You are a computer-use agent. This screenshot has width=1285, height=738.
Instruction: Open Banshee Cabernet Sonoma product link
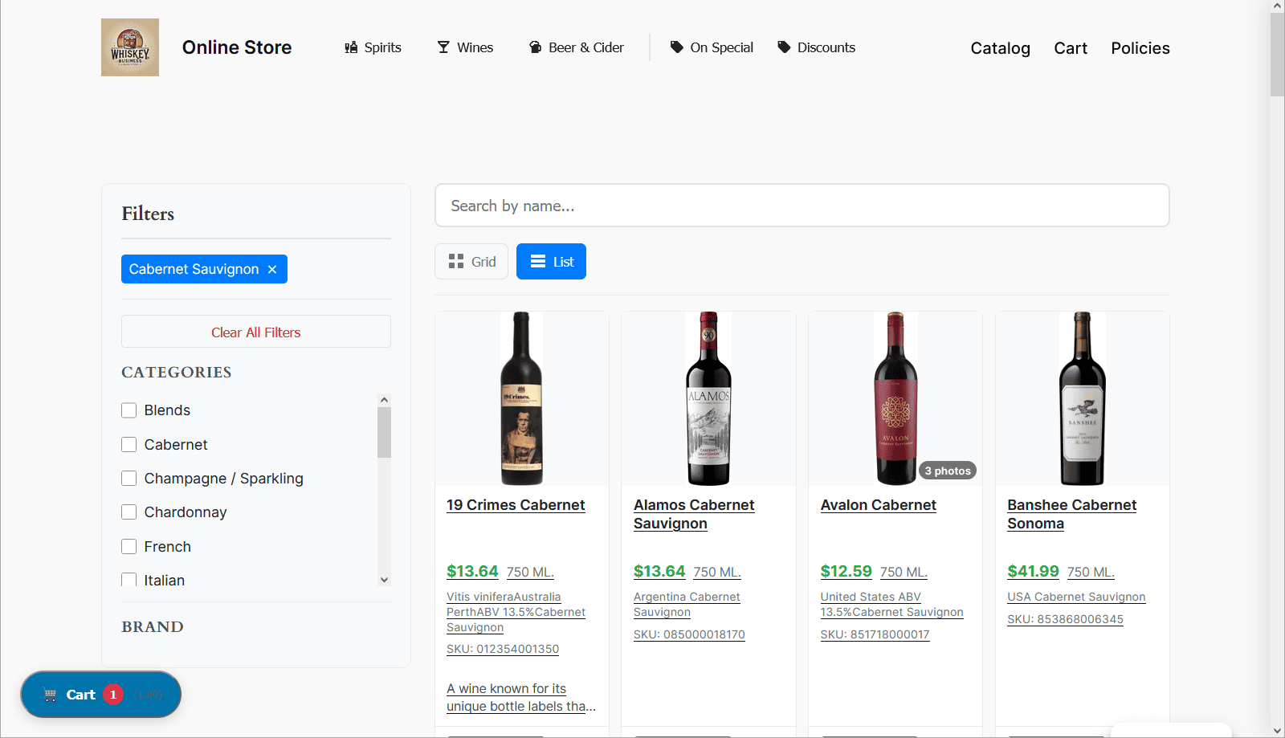pyautogui.click(x=1071, y=514)
